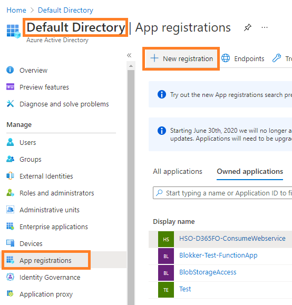Click the Application proxy icon

coord(10,293)
